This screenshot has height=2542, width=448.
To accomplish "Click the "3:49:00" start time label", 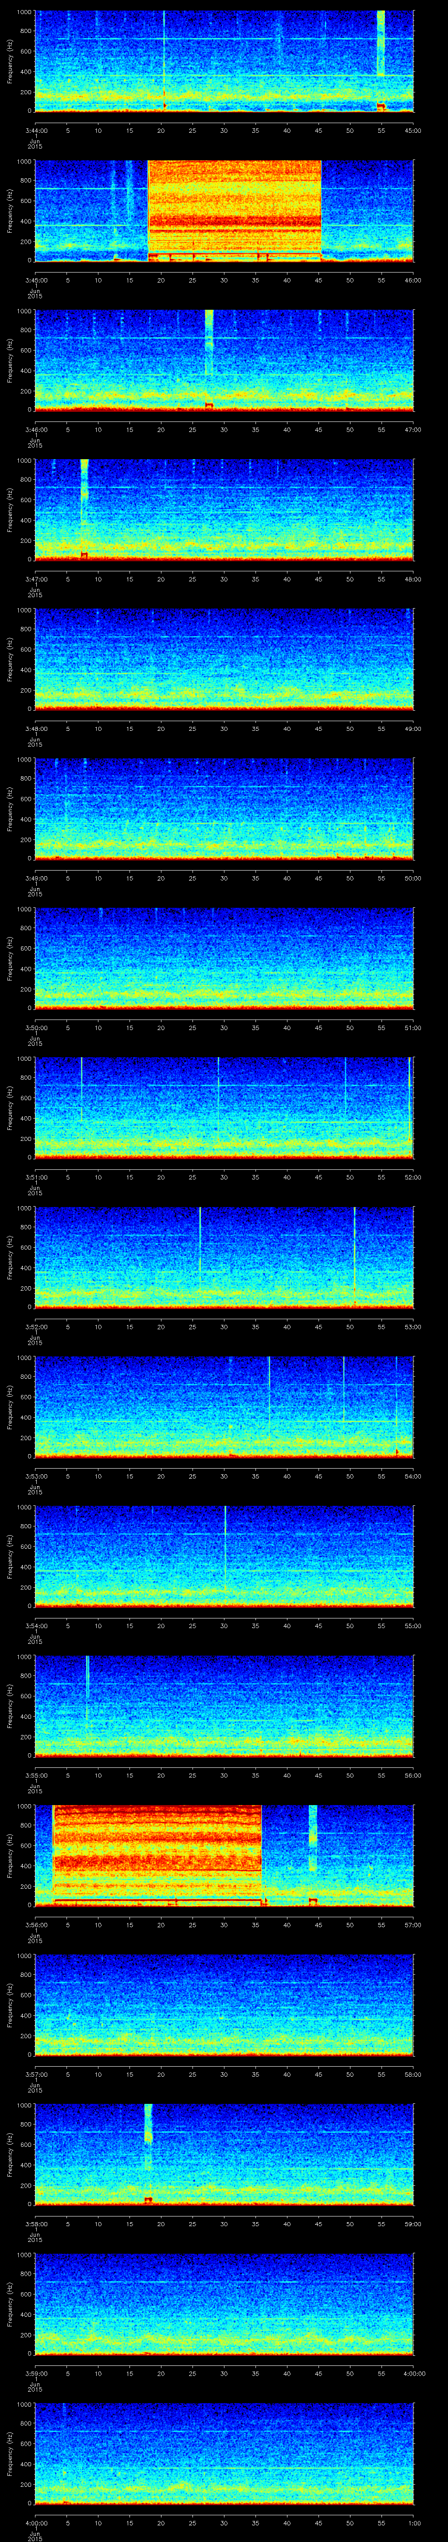I will pos(35,878).
